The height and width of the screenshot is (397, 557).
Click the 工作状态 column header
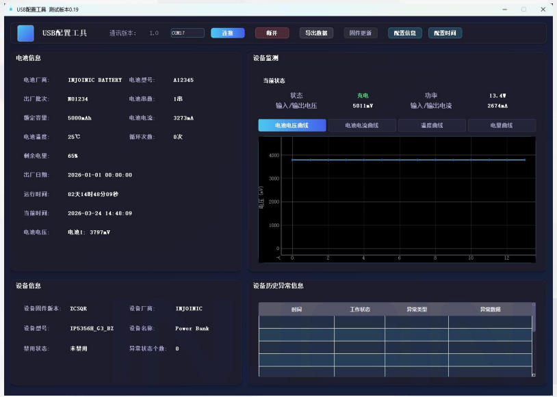(360, 310)
